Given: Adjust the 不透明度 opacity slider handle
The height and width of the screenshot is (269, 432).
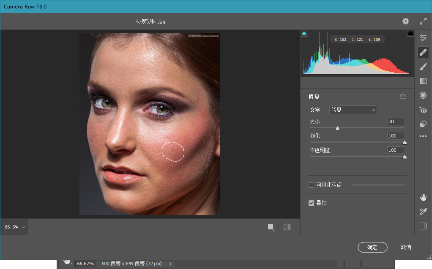Looking at the screenshot, I should (405, 157).
